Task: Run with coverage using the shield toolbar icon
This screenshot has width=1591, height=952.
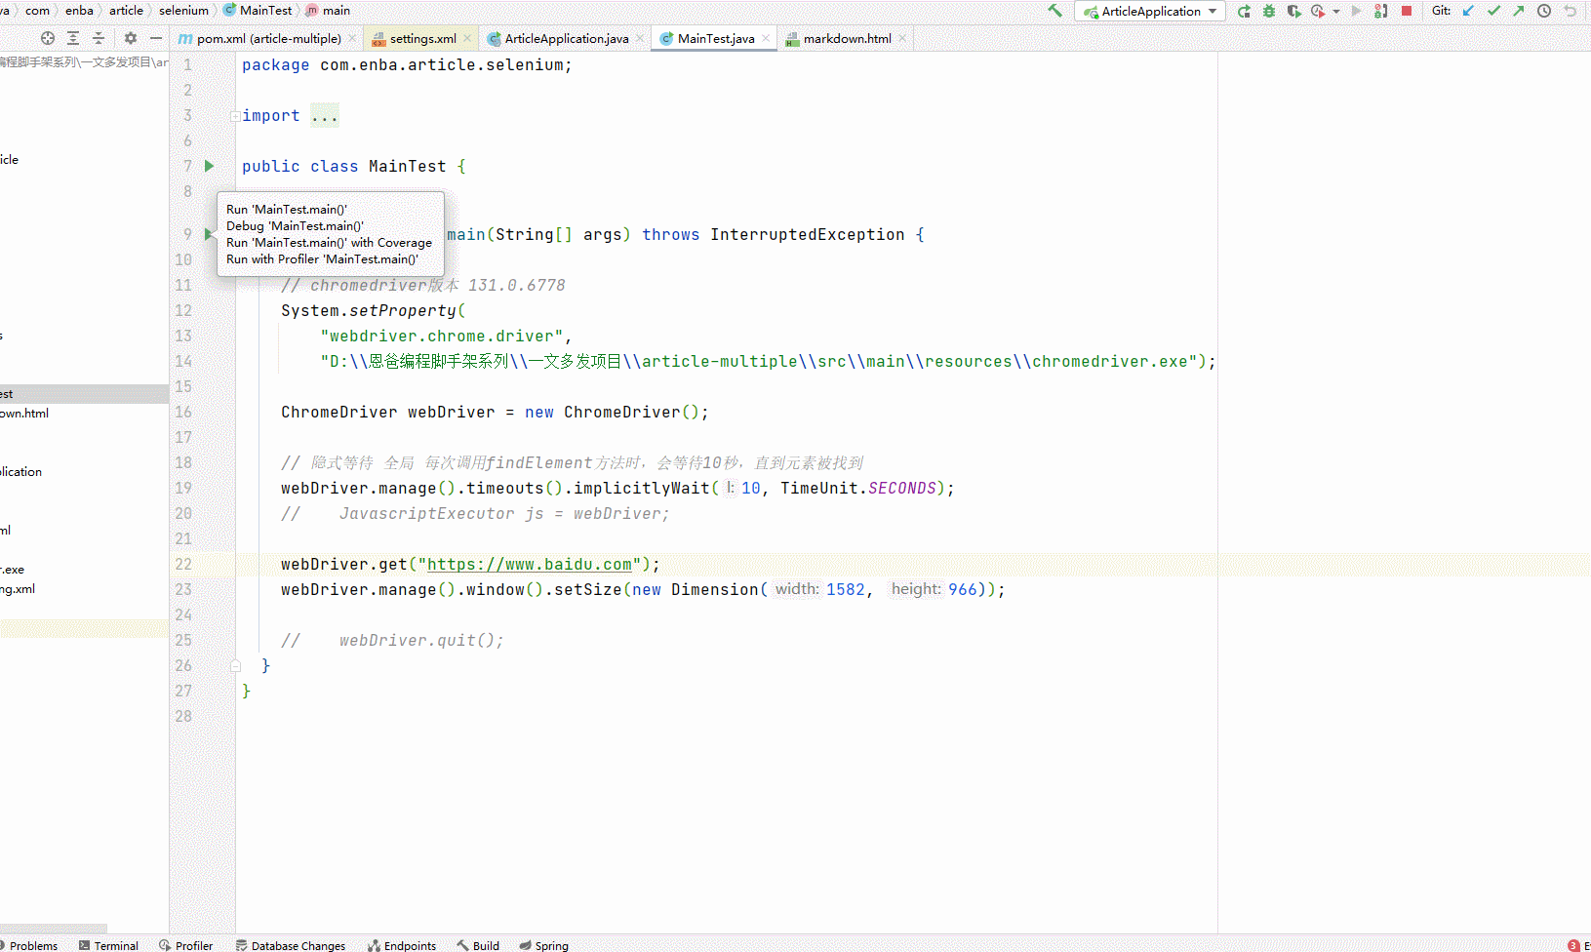Action: 1293,11
